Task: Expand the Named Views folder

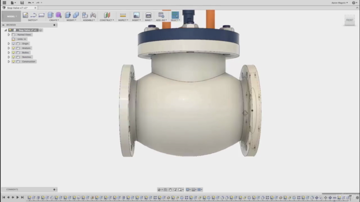Action: coord(9,35)
